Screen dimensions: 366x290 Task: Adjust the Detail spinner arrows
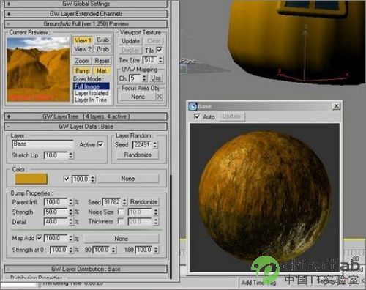[x=71, y=222]
